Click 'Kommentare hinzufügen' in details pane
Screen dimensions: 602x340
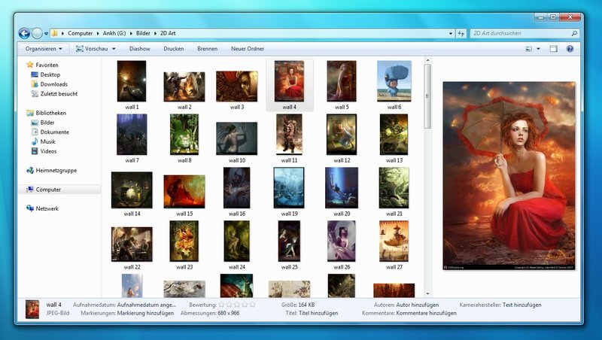point(426,313)
